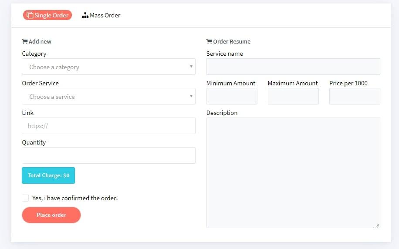Click the Description textarea resize handle

[377, 225]
